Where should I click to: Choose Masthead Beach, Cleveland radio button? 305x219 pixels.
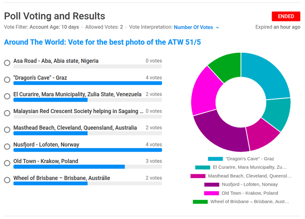[7, 130]
